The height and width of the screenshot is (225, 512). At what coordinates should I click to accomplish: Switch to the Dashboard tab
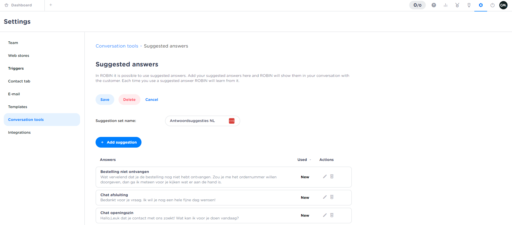pos(21,5)
